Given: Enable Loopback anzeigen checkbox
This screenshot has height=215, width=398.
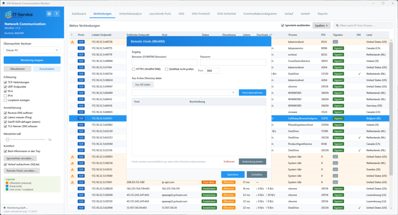Looking at the screenshot, I should click(x=5, y=100).
